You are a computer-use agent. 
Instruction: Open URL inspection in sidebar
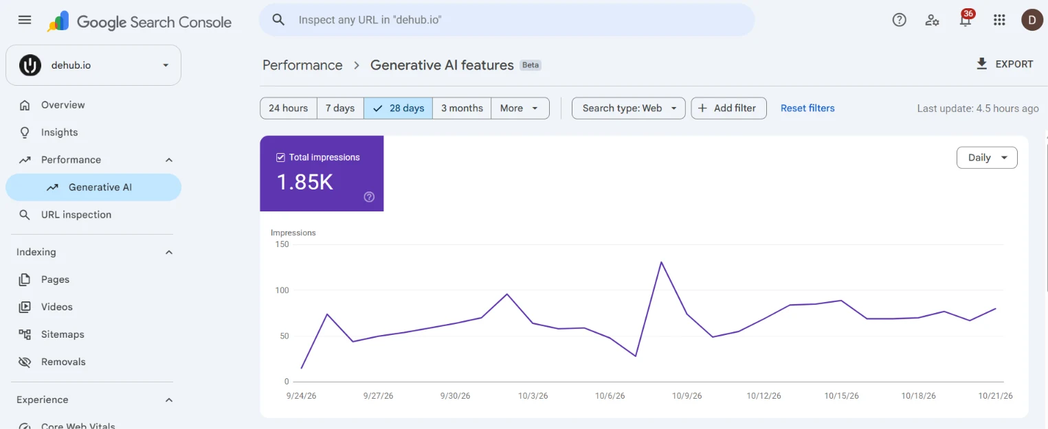click(93, 215)
